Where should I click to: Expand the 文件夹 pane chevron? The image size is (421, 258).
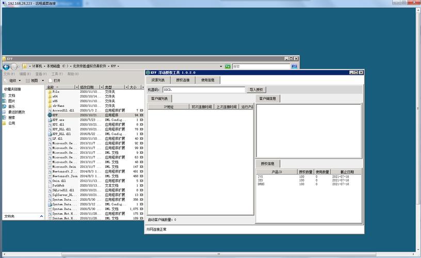pos(41,216)
